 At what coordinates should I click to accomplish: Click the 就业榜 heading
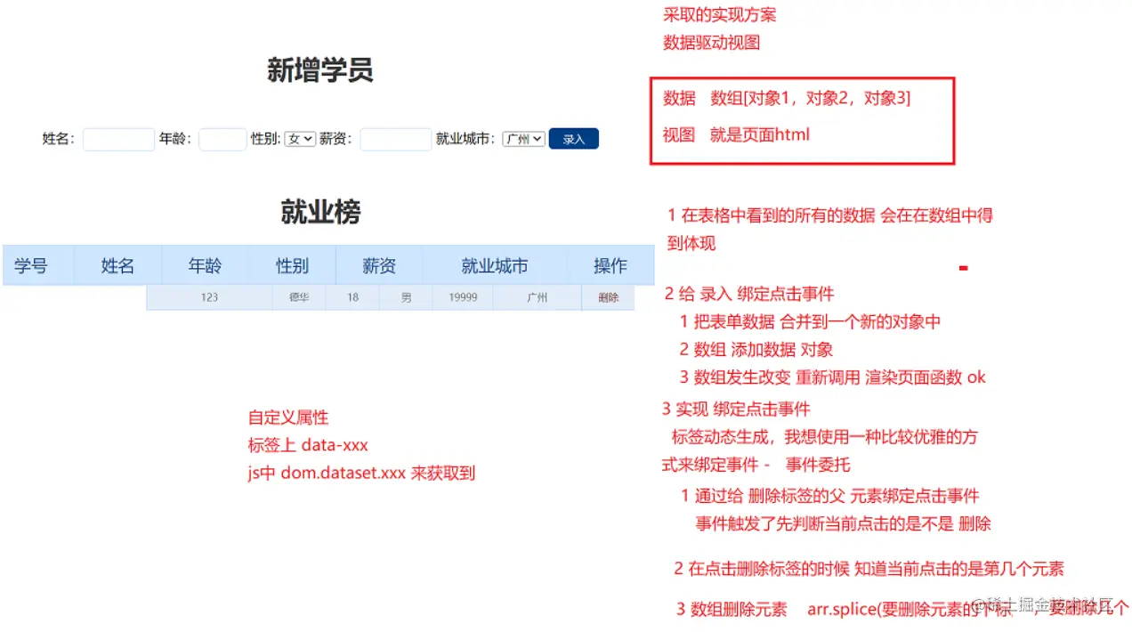pos(320,212)
